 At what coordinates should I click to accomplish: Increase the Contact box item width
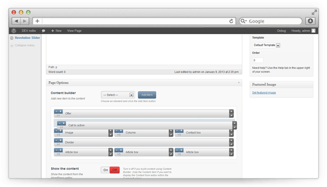point(182,131)
